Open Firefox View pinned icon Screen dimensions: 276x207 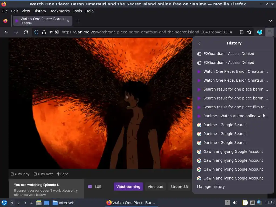coord(5,21)
